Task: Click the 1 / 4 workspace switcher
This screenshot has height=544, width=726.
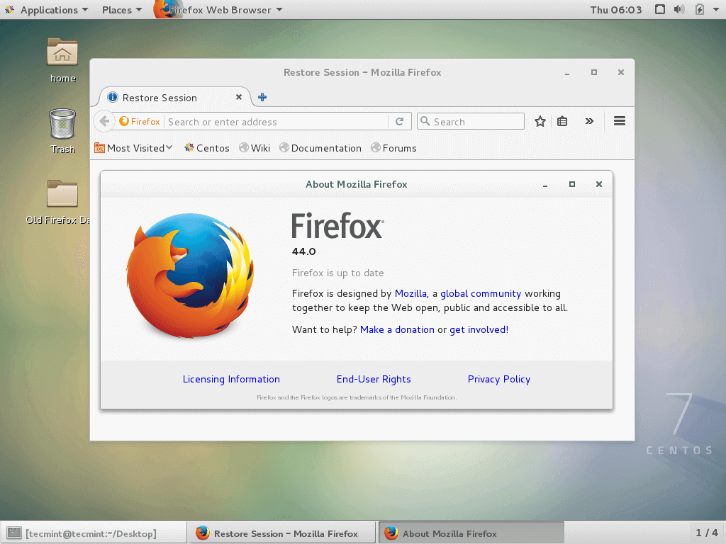Action: click(707, 533)
